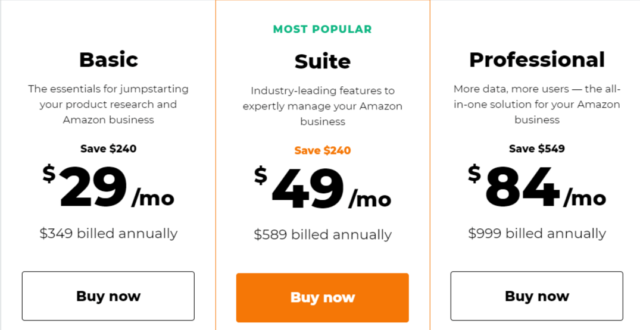Click the Save $549 label
Image resolution: width=640 pixels, height=330 pixels.
pos(536,149)
